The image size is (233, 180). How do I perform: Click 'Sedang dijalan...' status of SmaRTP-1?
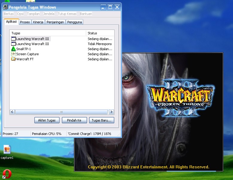tap(100, 49)
